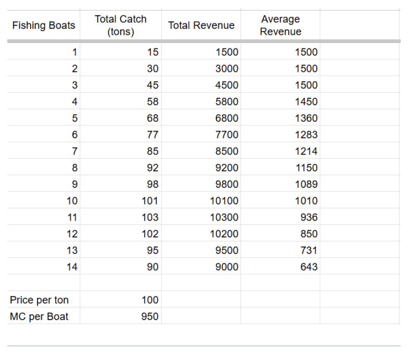The image size is (408, 361).
Task: Select the "Total Revenue" header cell
Action: pos(201,25)
